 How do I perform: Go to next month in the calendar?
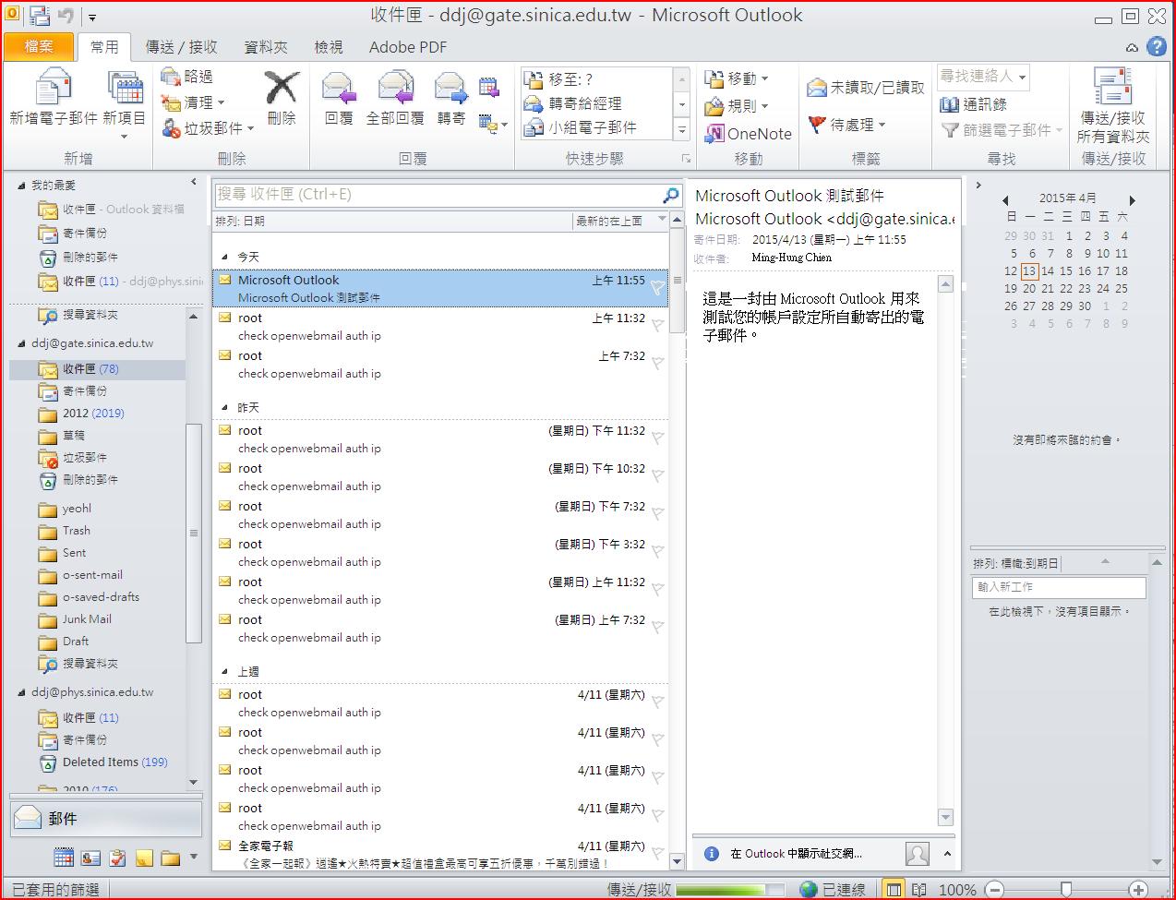[x=1133, y=199]
